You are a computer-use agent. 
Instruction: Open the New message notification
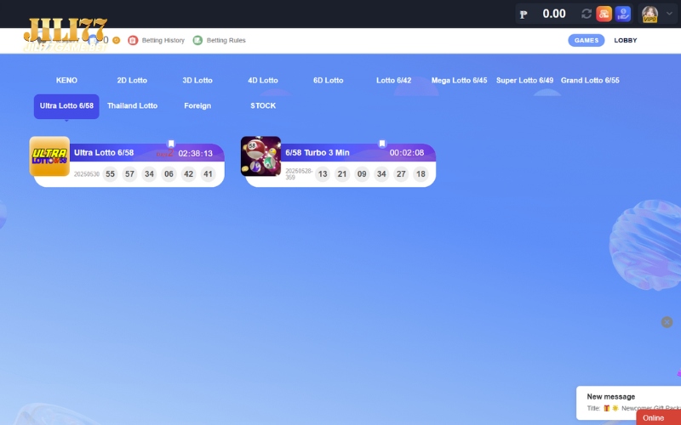(x=628, y=402)
